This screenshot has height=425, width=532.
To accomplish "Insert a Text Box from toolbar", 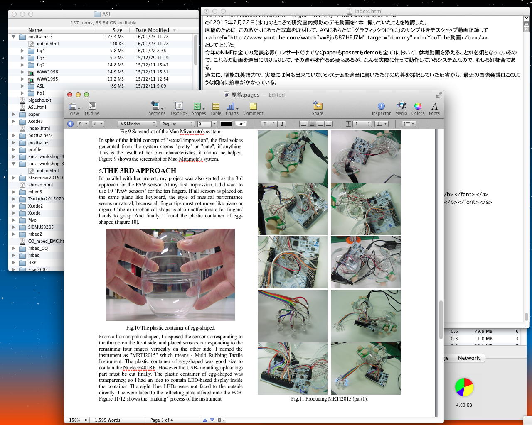I will tap(179, 109).
